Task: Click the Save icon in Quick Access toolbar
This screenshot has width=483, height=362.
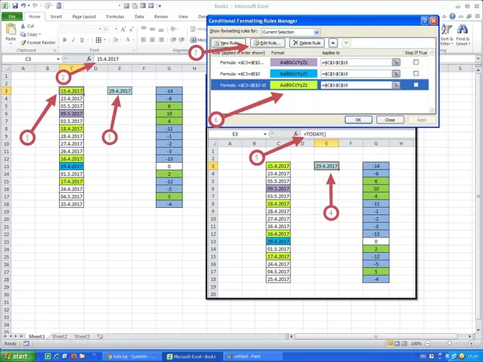Action: pos(15,5)
